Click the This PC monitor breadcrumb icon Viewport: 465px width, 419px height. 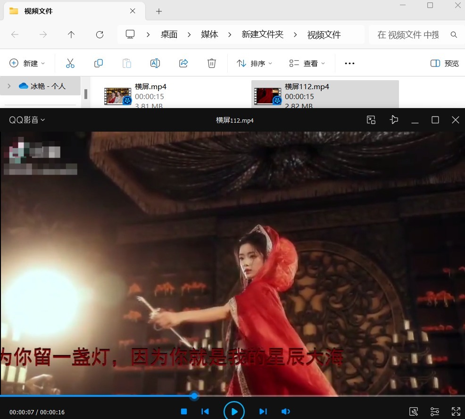click(x=130, y=34)
